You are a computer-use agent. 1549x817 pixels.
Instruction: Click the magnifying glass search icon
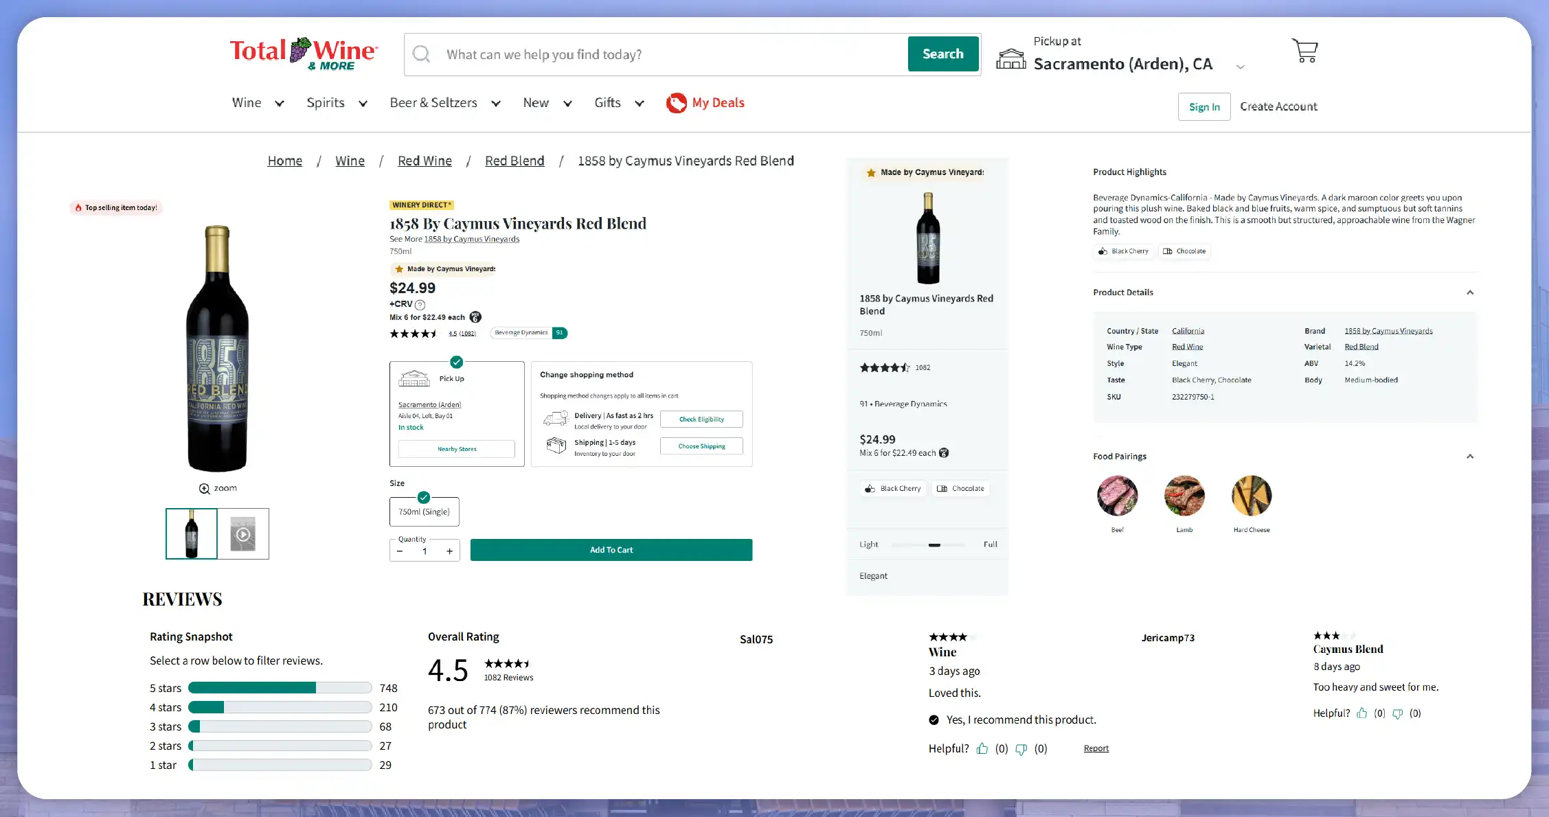tap(422, 54)
